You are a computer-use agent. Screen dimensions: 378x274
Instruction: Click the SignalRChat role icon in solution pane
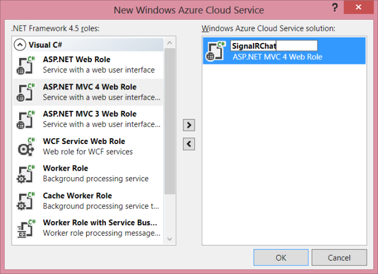click(x=215, y=51)
